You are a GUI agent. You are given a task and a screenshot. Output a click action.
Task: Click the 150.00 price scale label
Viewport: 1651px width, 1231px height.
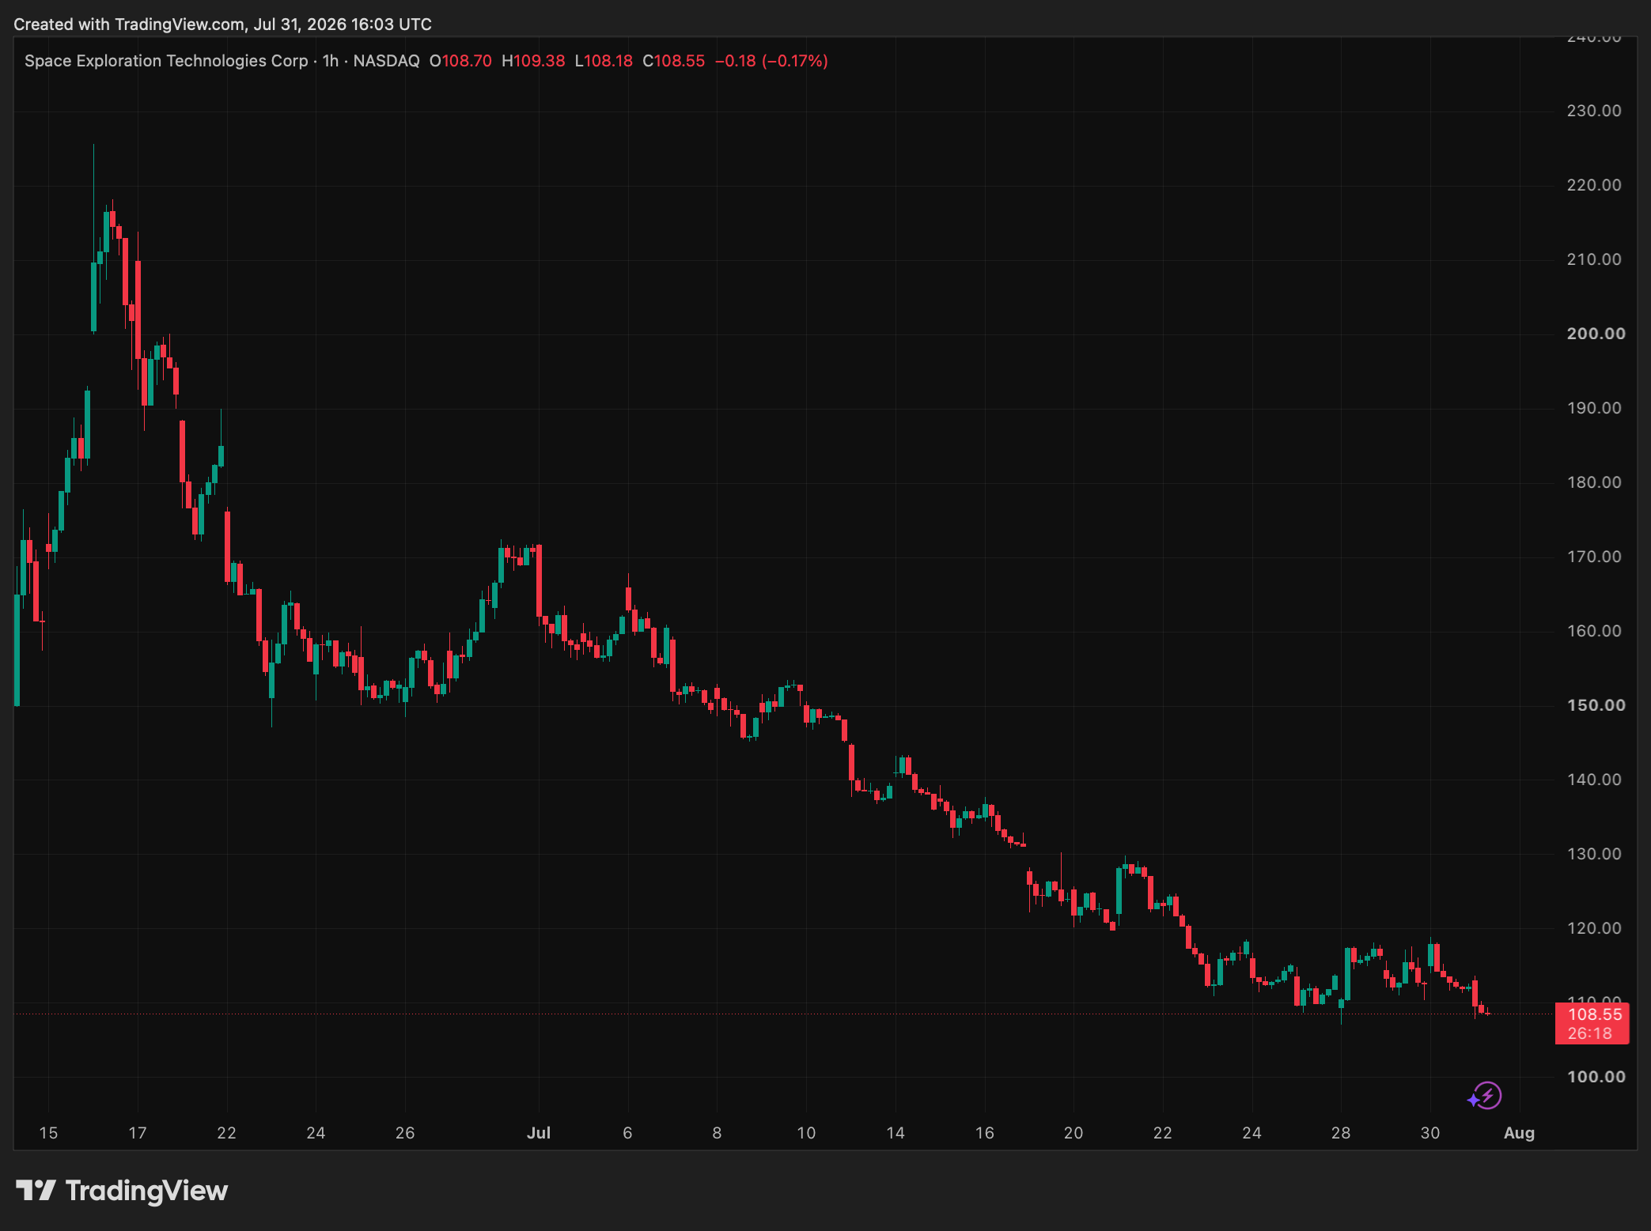coord(1596,705)
